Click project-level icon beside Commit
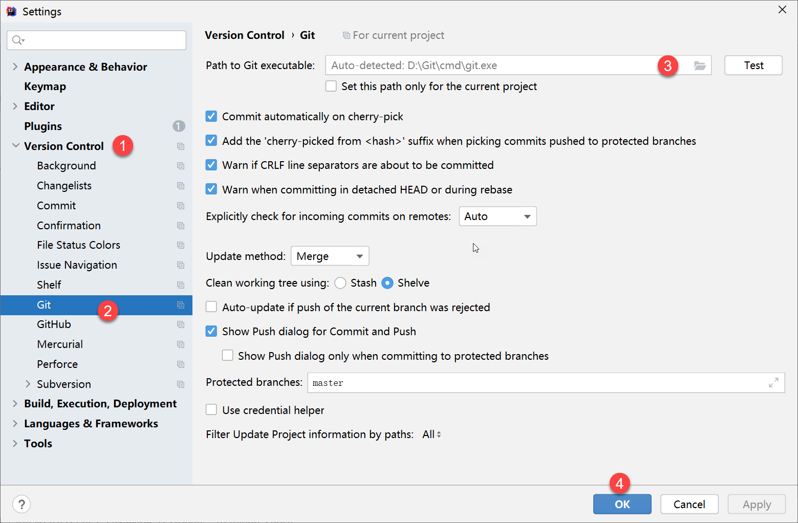Image resolution: width=798 pixels, height=523 pixels. click(181, 206)
